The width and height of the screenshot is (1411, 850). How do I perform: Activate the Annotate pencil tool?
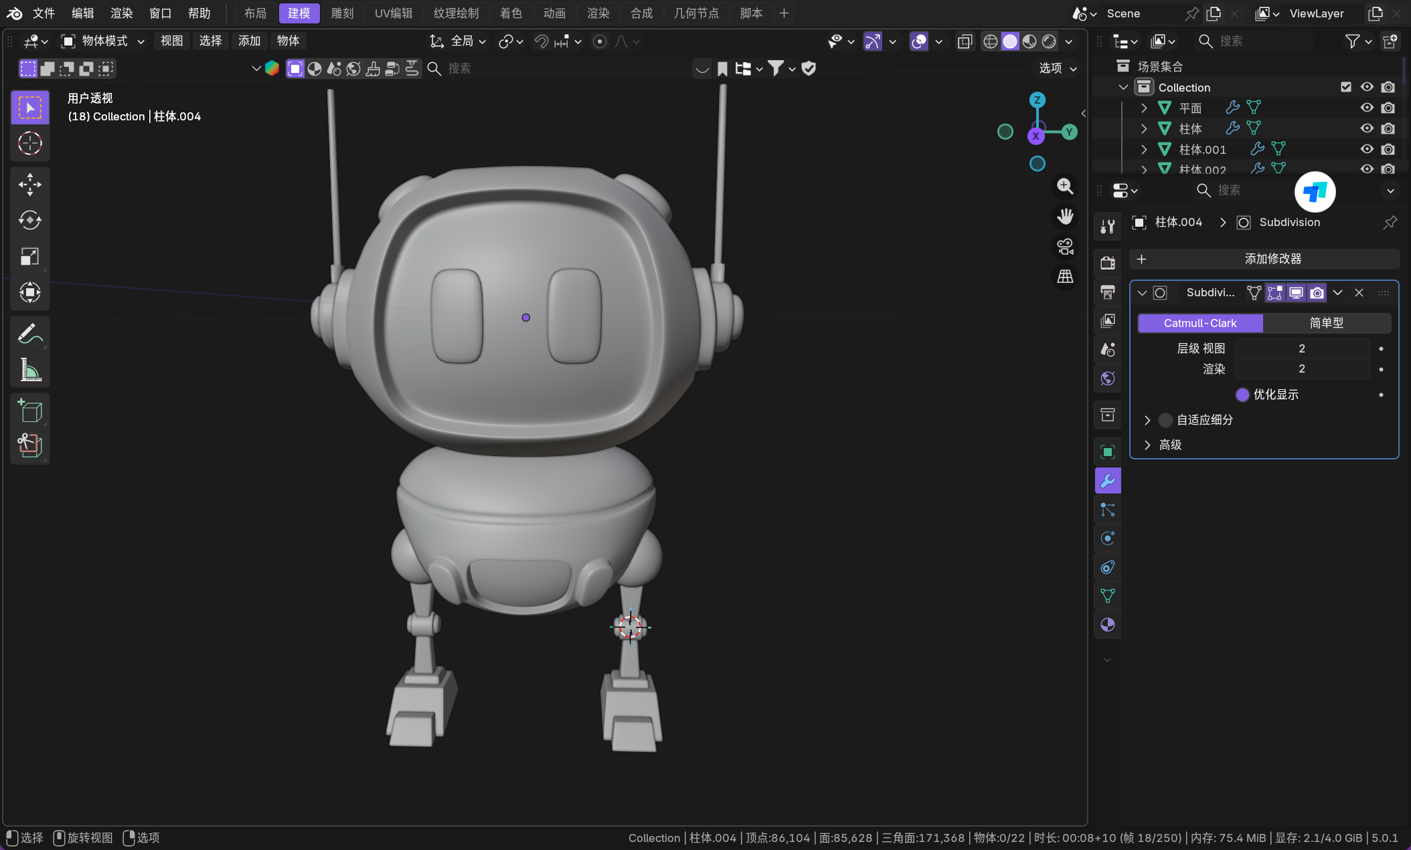(30, 334)
